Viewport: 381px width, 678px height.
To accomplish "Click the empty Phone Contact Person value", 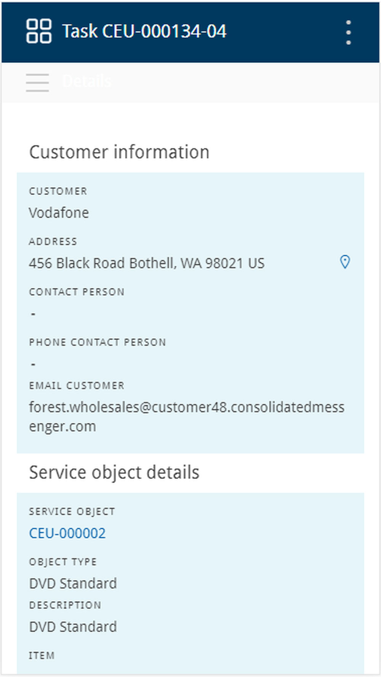I will pyautogui.click(x=33, y=364).
